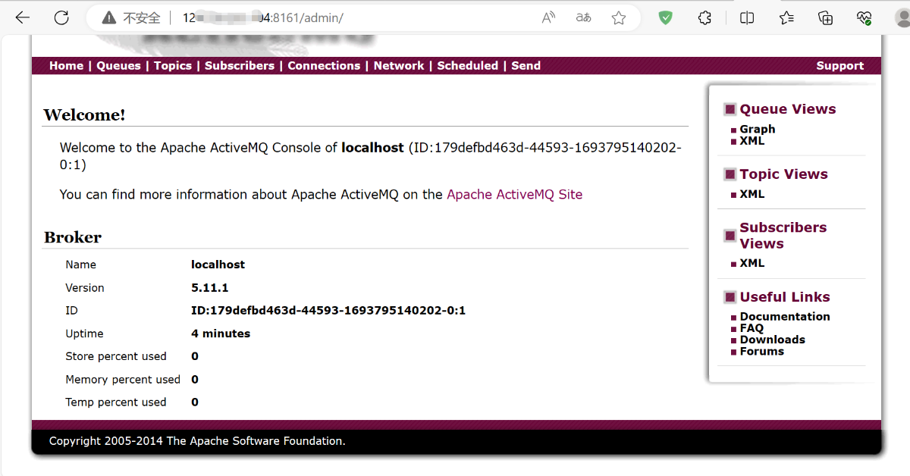Open the Documentation link
This screenshot has height=476, width=910.
(785, 317)
